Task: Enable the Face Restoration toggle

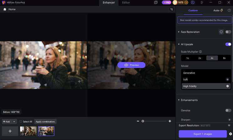Action: pyautogui.click(x=228, y=32)
